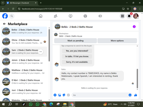
Task: Click the conversation list scrollbar
Action: pos(49,45)
